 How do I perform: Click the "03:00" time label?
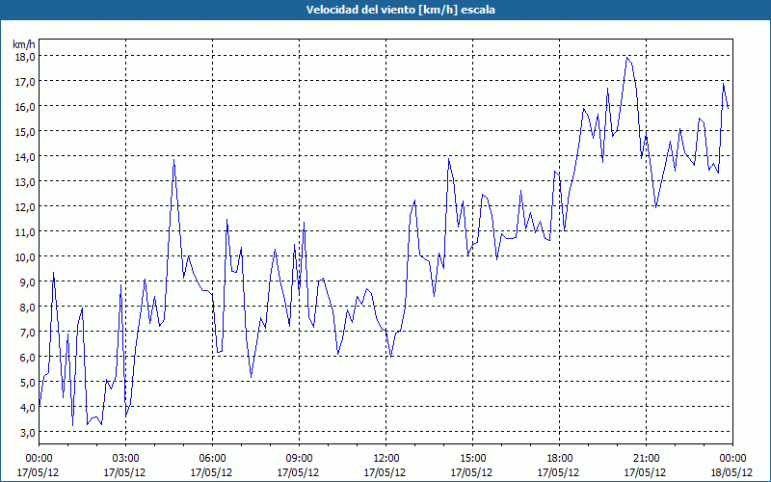coord(125,459)
